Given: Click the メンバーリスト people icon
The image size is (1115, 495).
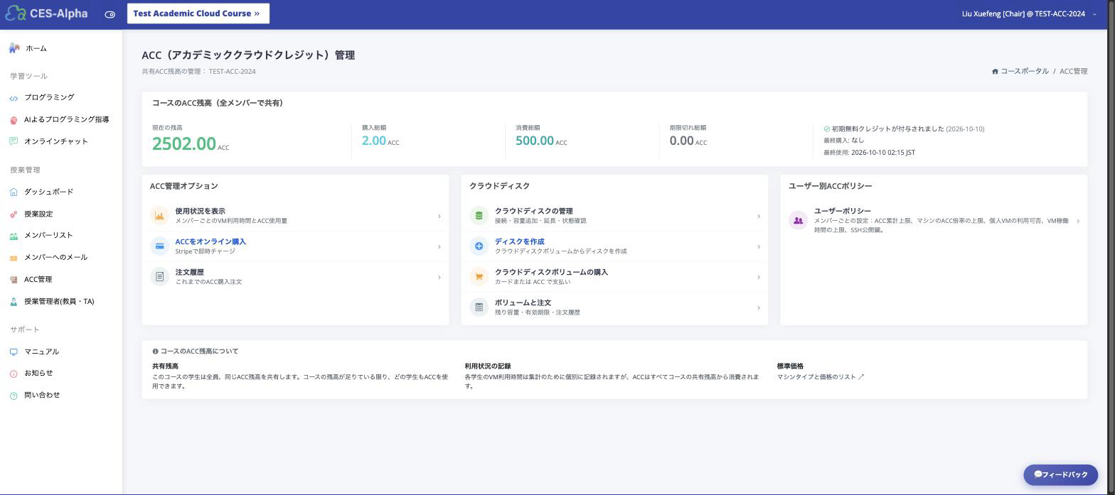Looking at the screenshot, I should [14, 236].
